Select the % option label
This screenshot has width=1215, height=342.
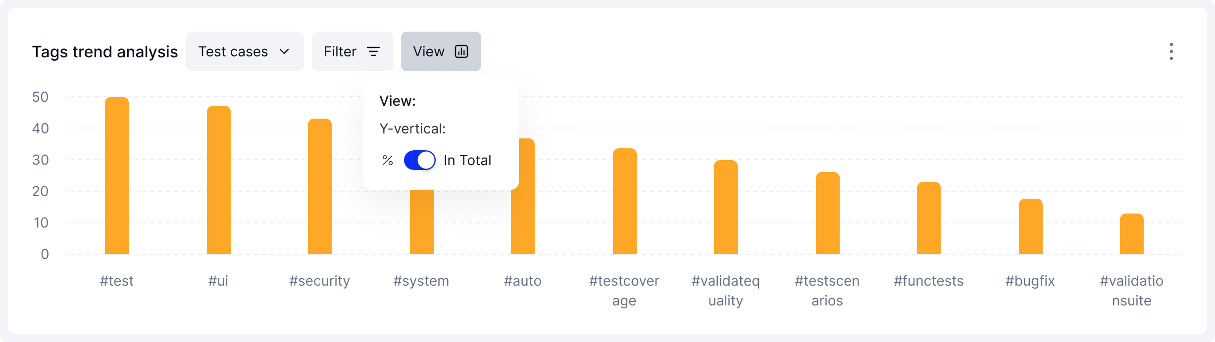pos(387,160)
